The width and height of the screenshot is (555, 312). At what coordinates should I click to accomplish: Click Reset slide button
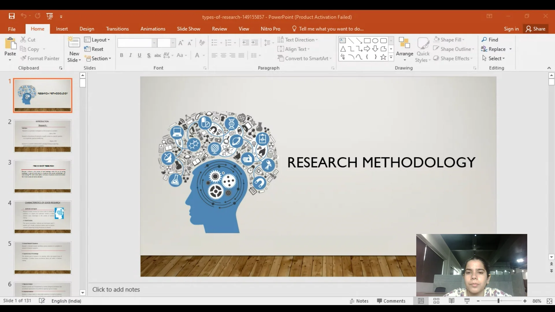(x=94, y=49)
